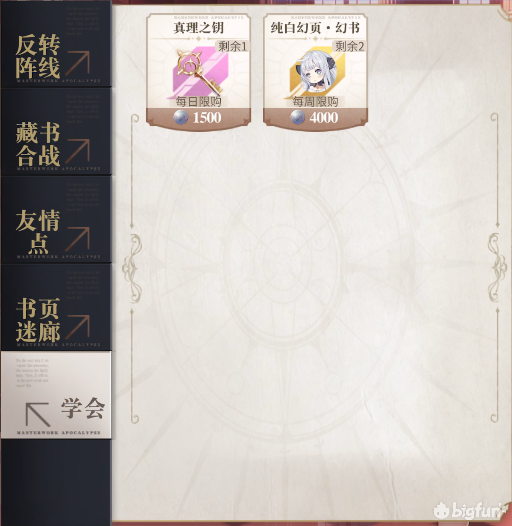Buy 纯白幻页·幻书 for 4000
The width and height of the screenshot is (512, 526).
315,118
